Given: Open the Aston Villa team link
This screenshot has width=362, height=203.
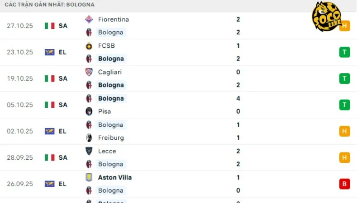Looking at the screenshot, I should click(x=115, y=177).
